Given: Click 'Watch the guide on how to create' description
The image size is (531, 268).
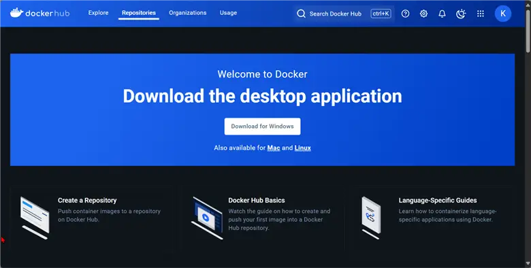Looking at the screenshot, I should tap(279, 220).
